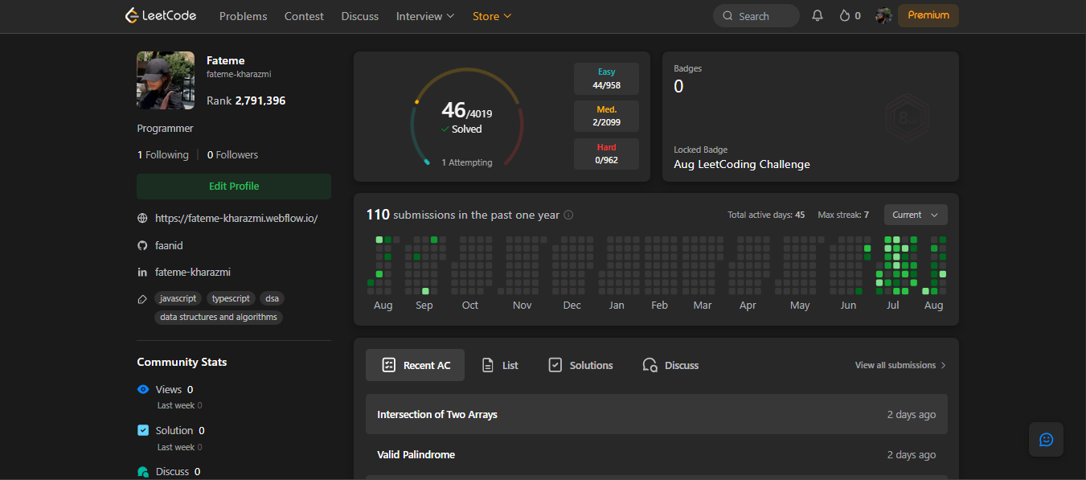Switch to the Discuss tab
1086x480 pixels.
670,365
